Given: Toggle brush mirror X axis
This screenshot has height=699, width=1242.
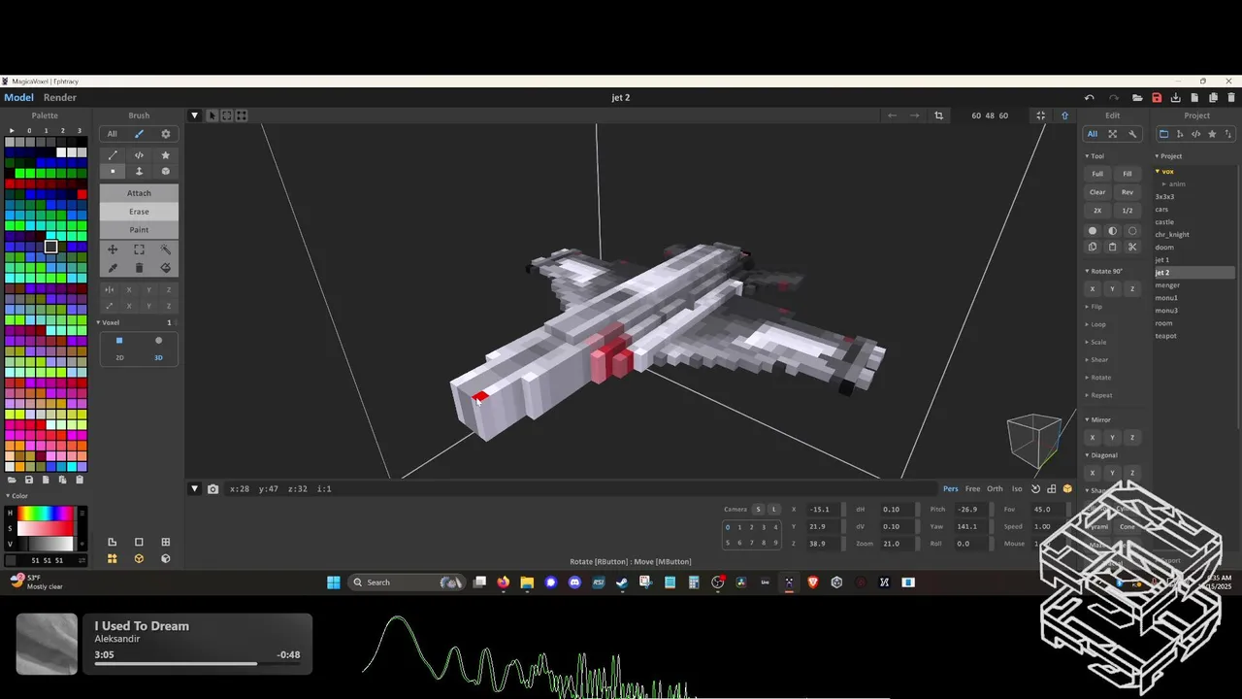Looking at the screenshot, I should [x=129, y=289].
